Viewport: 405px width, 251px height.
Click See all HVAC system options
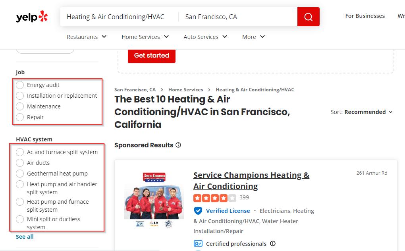click(x=25, y=237)
